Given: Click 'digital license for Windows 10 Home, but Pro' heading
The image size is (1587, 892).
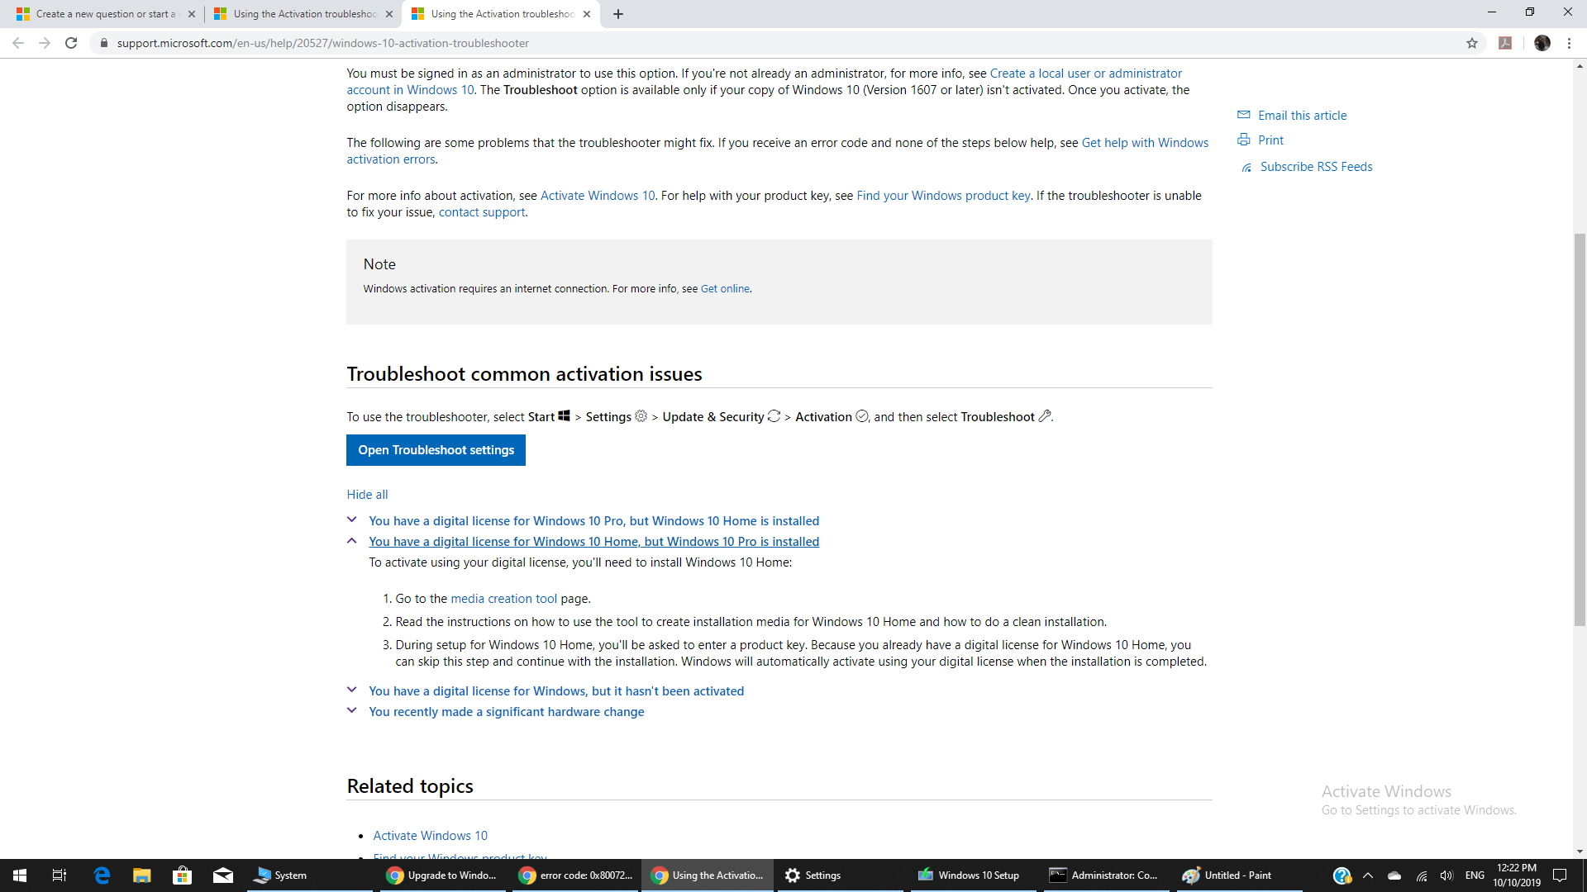Looking at the screenshot, I should [x=593, y=542].
